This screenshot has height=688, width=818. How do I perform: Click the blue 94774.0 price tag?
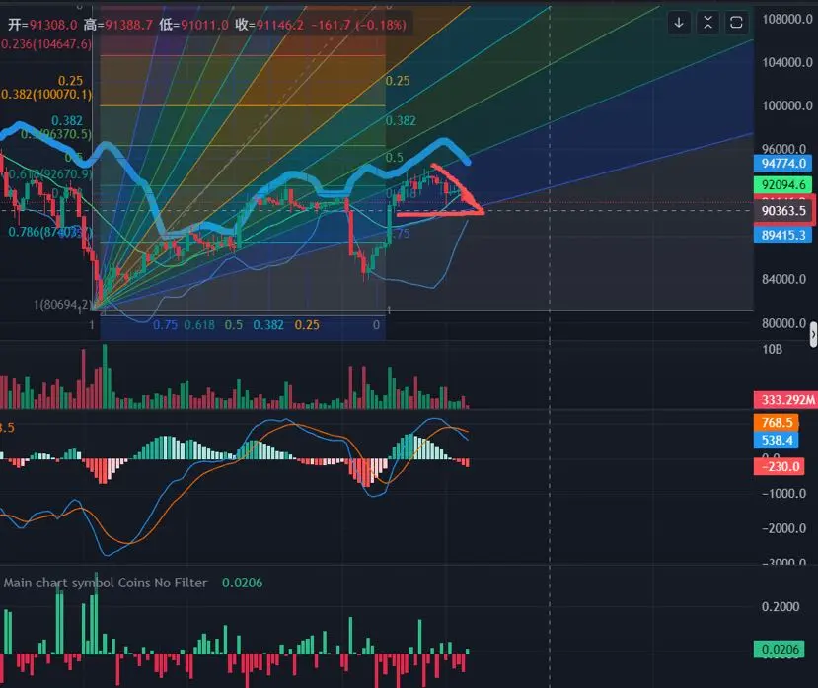[x=783, y=164]
